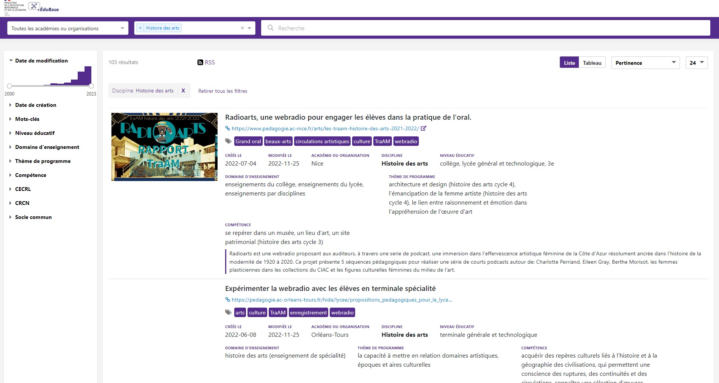Click creation date 2022-07-04

(241, 164)
